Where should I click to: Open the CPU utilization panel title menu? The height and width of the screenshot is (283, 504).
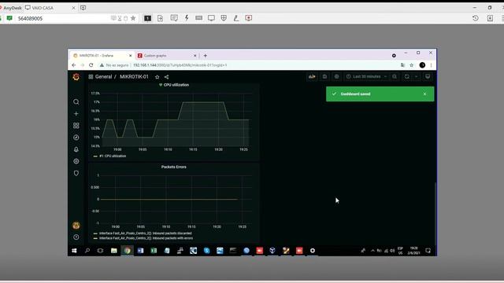coord(176,85)
